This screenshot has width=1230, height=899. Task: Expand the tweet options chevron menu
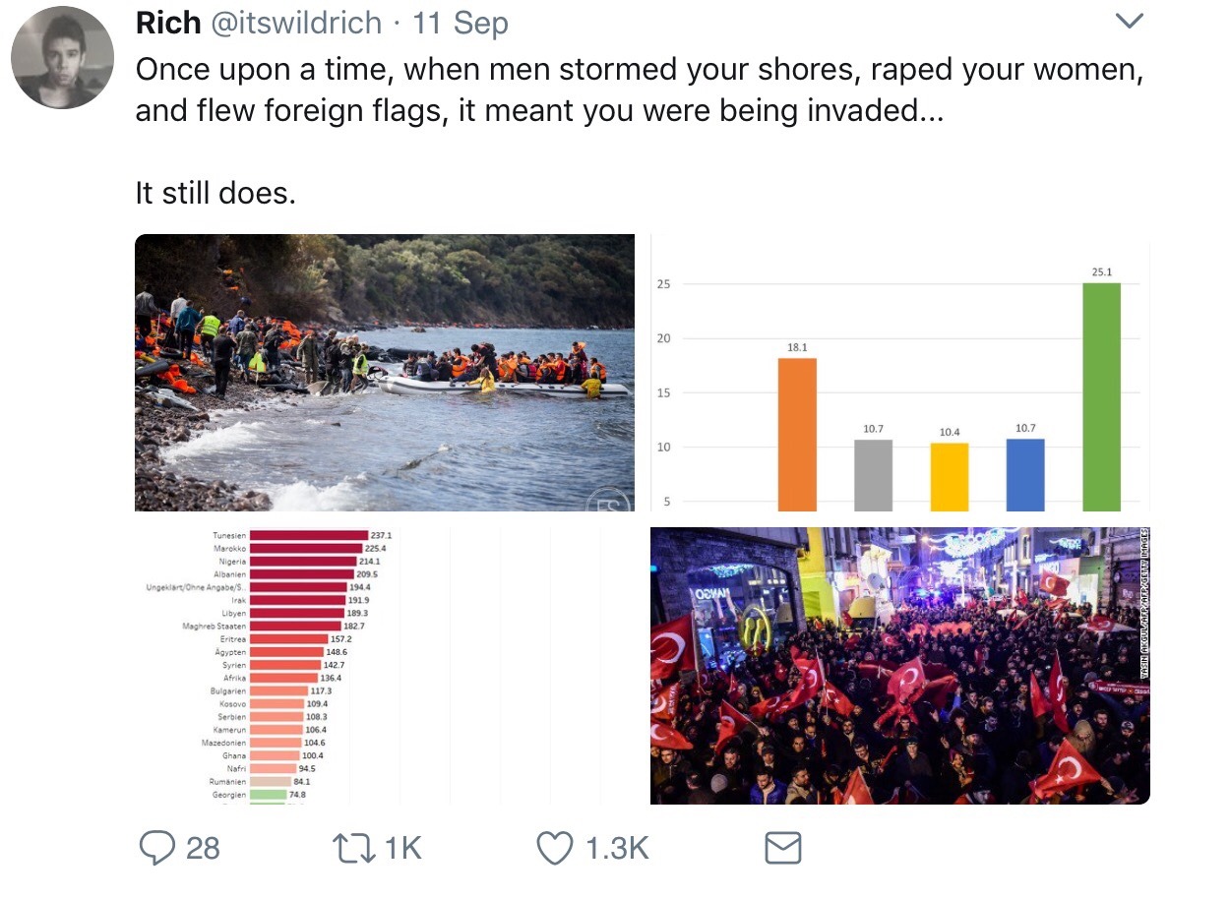(x=1132, y=22)
